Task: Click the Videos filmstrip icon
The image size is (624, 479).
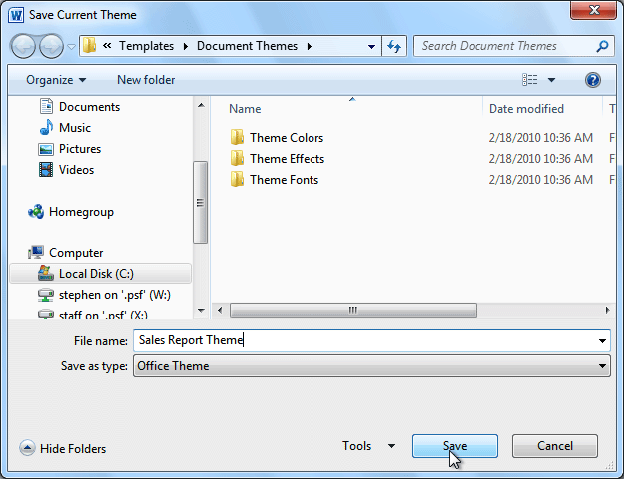Action: [x=46, y=170]
